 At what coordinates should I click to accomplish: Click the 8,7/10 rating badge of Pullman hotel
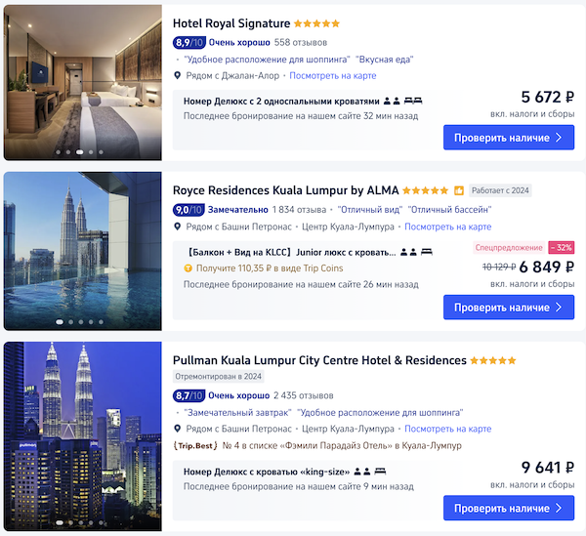(188, 395)
